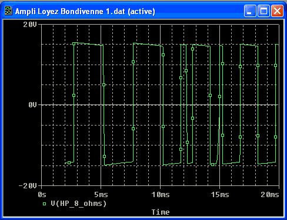Click the trace marker at the first positive peak

coord(74,43)
